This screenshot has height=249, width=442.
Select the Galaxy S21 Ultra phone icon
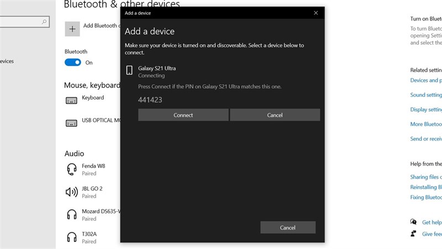click(129, 70)
